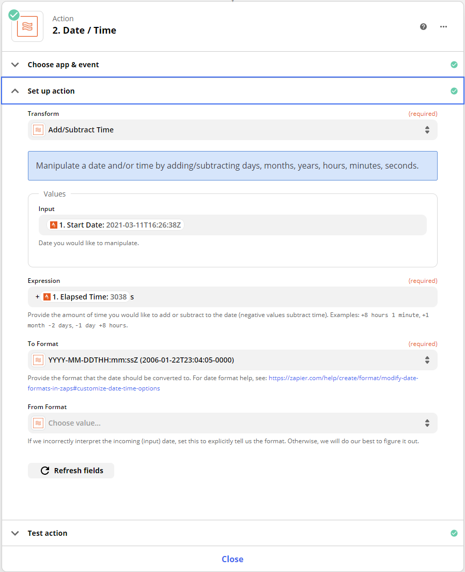This screenshot has width=465, height=572.
Task: Click the refresh arrow icon
Action: [x=45, y=471]
